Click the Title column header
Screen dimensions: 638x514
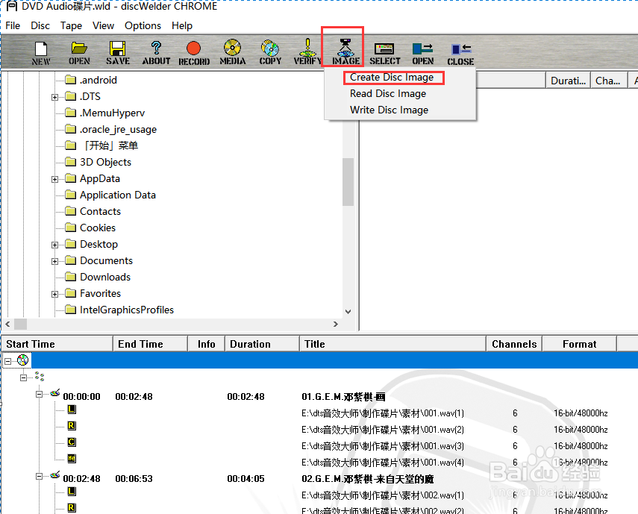tap(393, 344)
